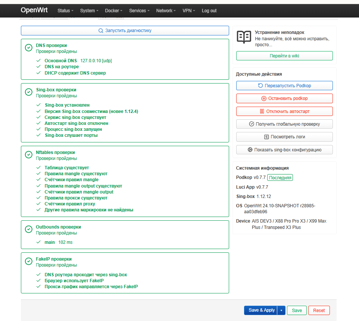Run diagnostics with Запустить диагностику
Image resolution: width=359 pixels, height=321 pixels.
pos(125,31)
